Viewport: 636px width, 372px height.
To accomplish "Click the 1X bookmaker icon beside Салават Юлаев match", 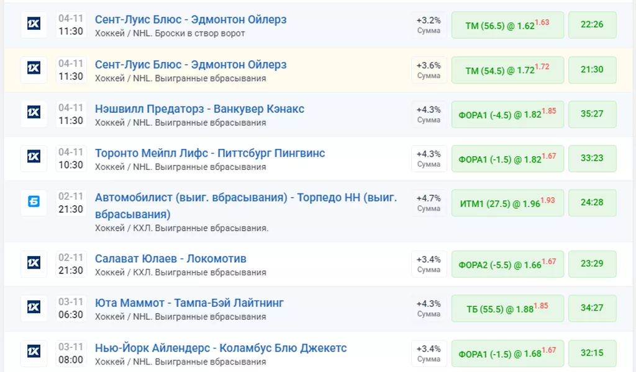I will [34, 263].
